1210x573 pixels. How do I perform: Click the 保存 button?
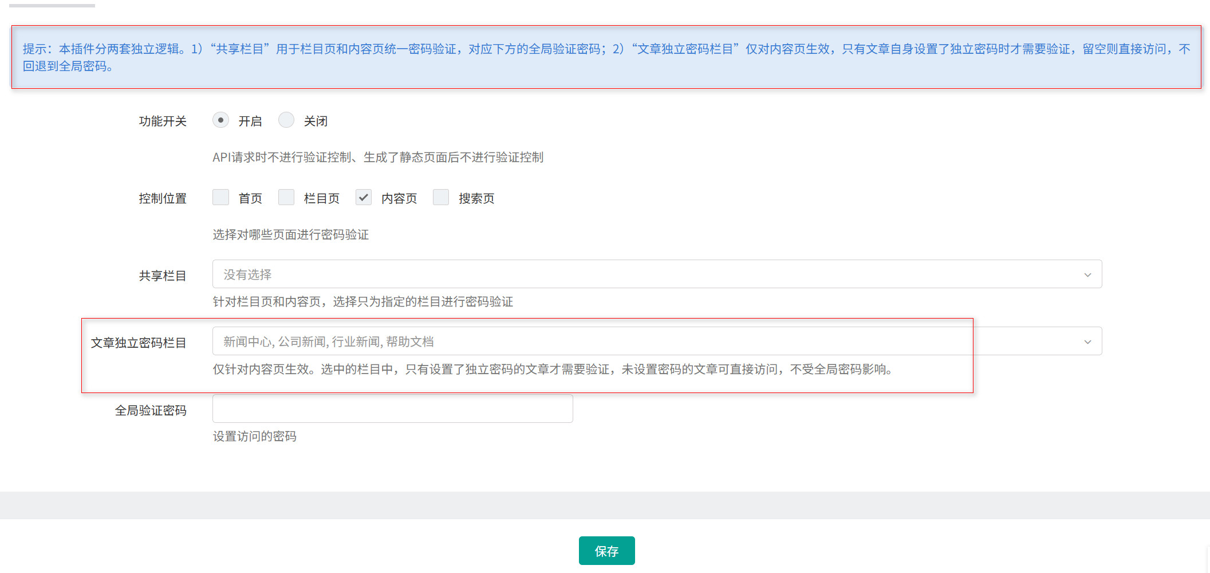click(606, 551)
